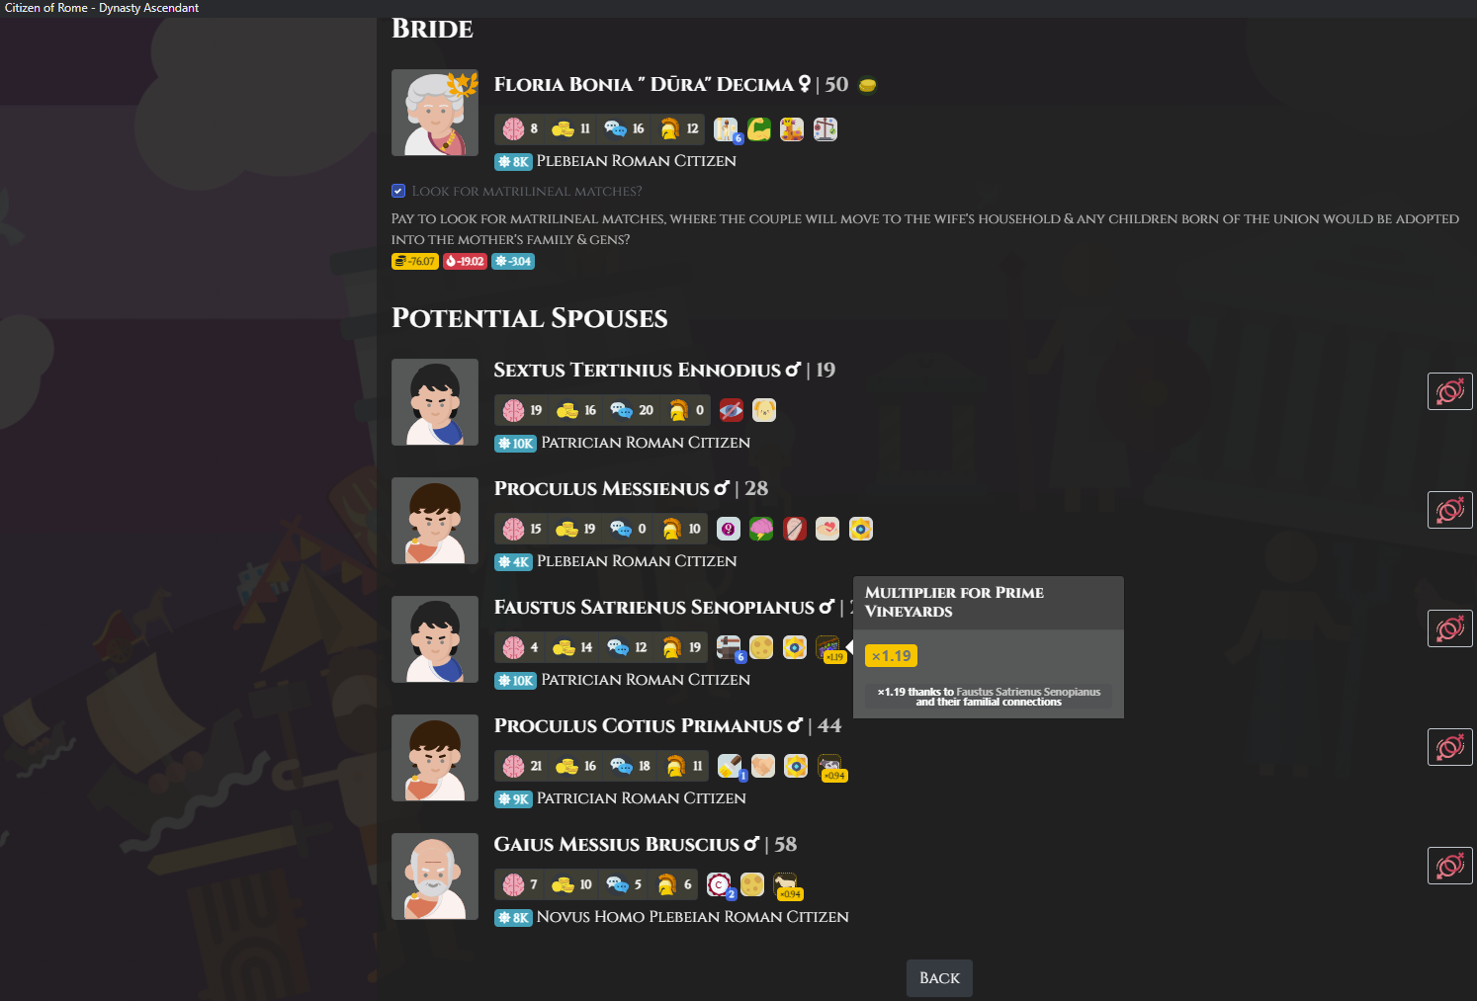Click the gold coin icon beside Floria's age
The image size is (1477, 1001).
point(867,85)
